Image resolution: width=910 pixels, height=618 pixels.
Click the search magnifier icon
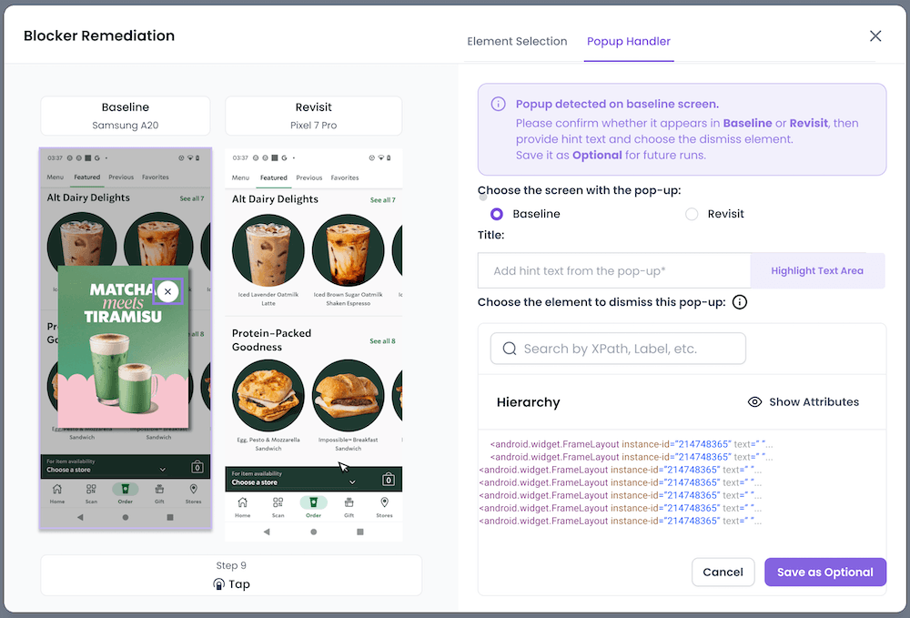coord(510,349)
